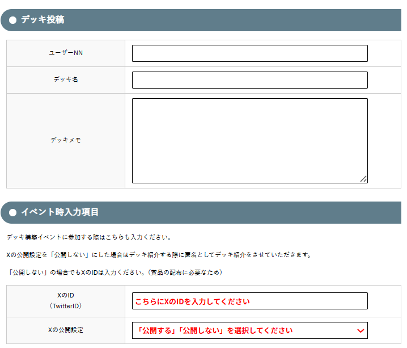Click the デッキメモ textarea resize handle
This screenshot has height=348, width=407.
tap(363, 179)
